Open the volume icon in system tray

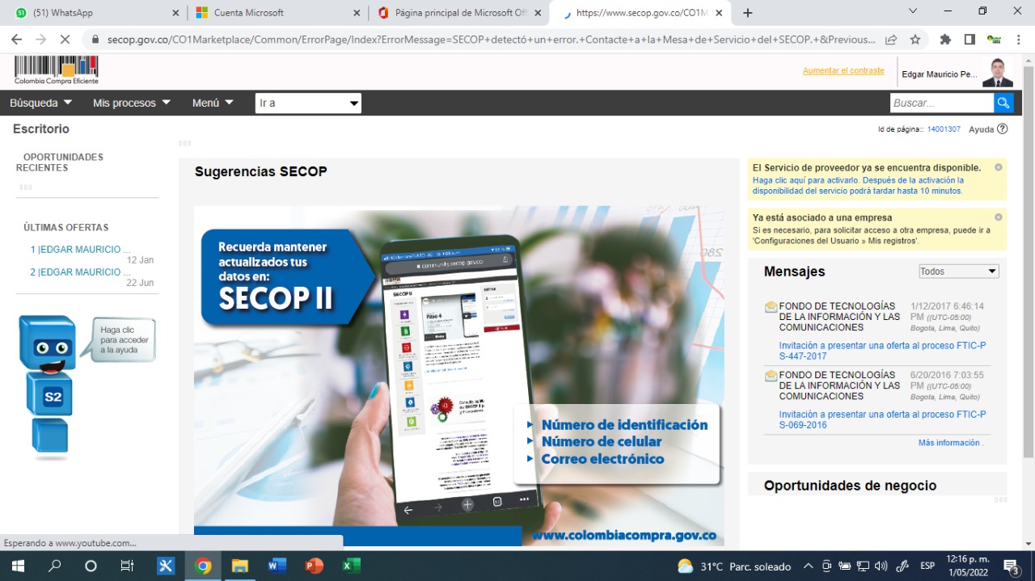click(x=881, y=566)
